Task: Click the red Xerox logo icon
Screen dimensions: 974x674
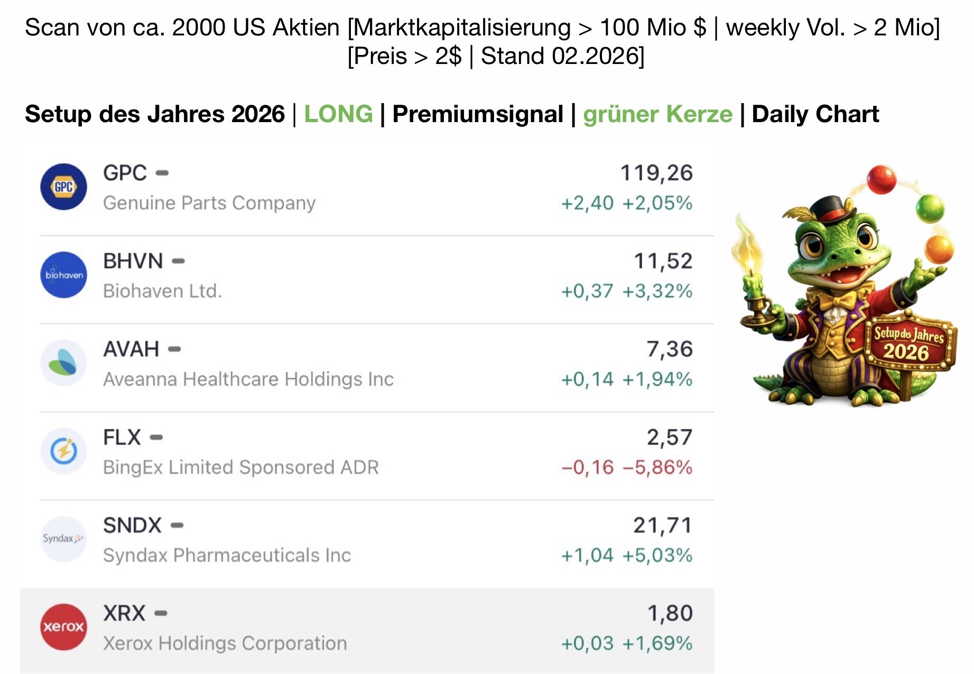Action: point(63,627)
